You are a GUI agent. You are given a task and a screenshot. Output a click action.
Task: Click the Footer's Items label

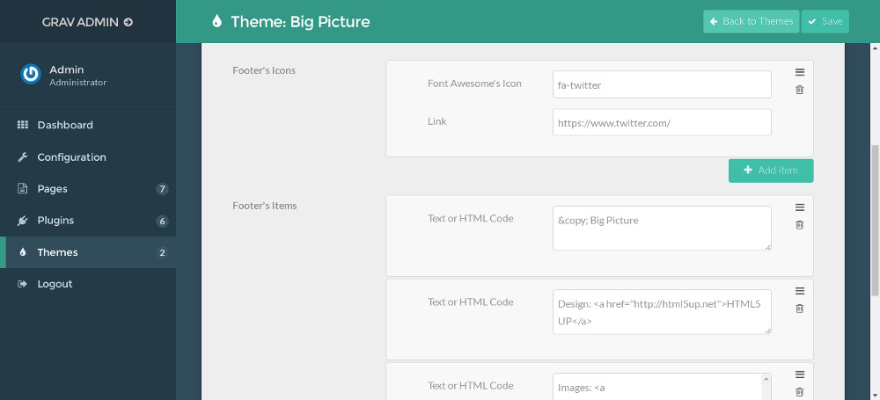point(264,206)
